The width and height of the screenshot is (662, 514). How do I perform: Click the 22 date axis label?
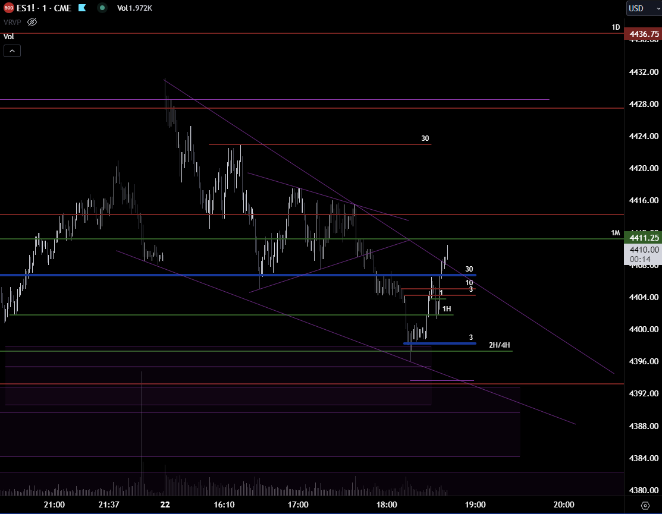pyautogui.click(x=165, y=504)
